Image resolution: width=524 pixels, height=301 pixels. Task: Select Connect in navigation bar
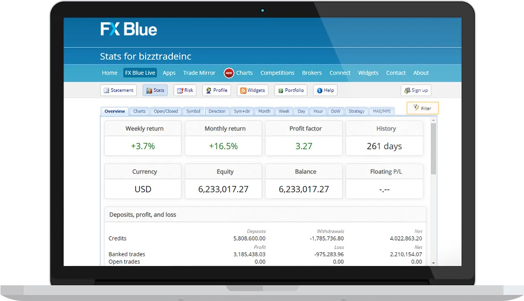pos(340,73)
